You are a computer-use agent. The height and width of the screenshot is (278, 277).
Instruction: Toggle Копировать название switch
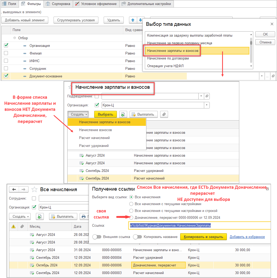(137, 237)
